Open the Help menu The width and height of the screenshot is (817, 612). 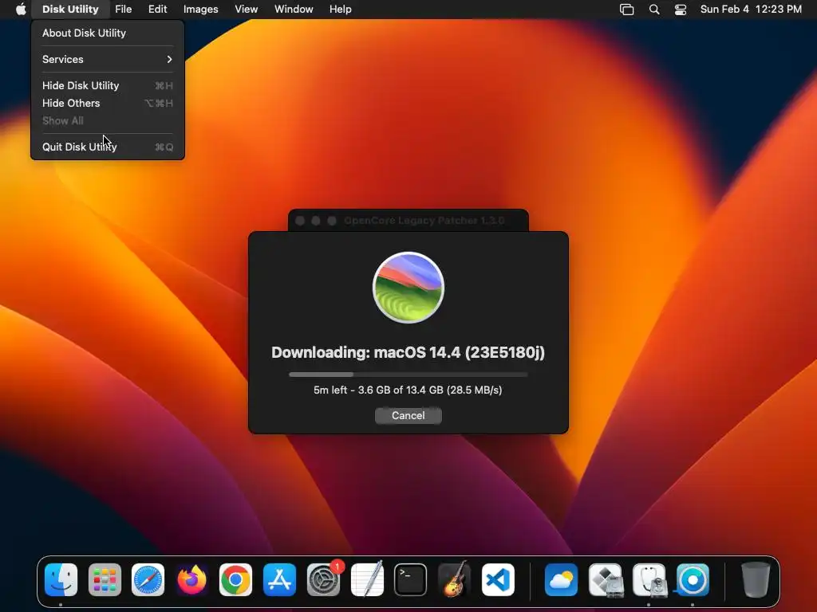(x=340, y=9)
